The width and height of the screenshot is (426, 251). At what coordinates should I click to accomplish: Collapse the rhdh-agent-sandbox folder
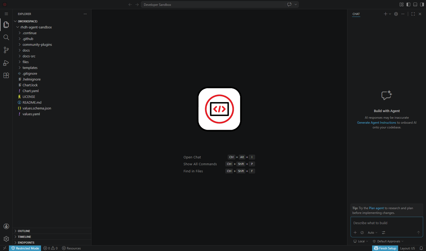click(52, 27)
